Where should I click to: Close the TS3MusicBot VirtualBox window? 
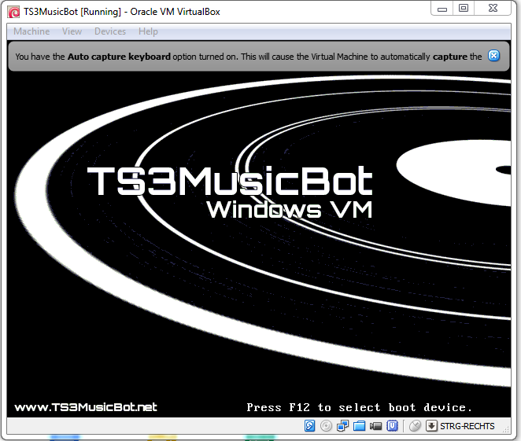[x=493, y=9]
